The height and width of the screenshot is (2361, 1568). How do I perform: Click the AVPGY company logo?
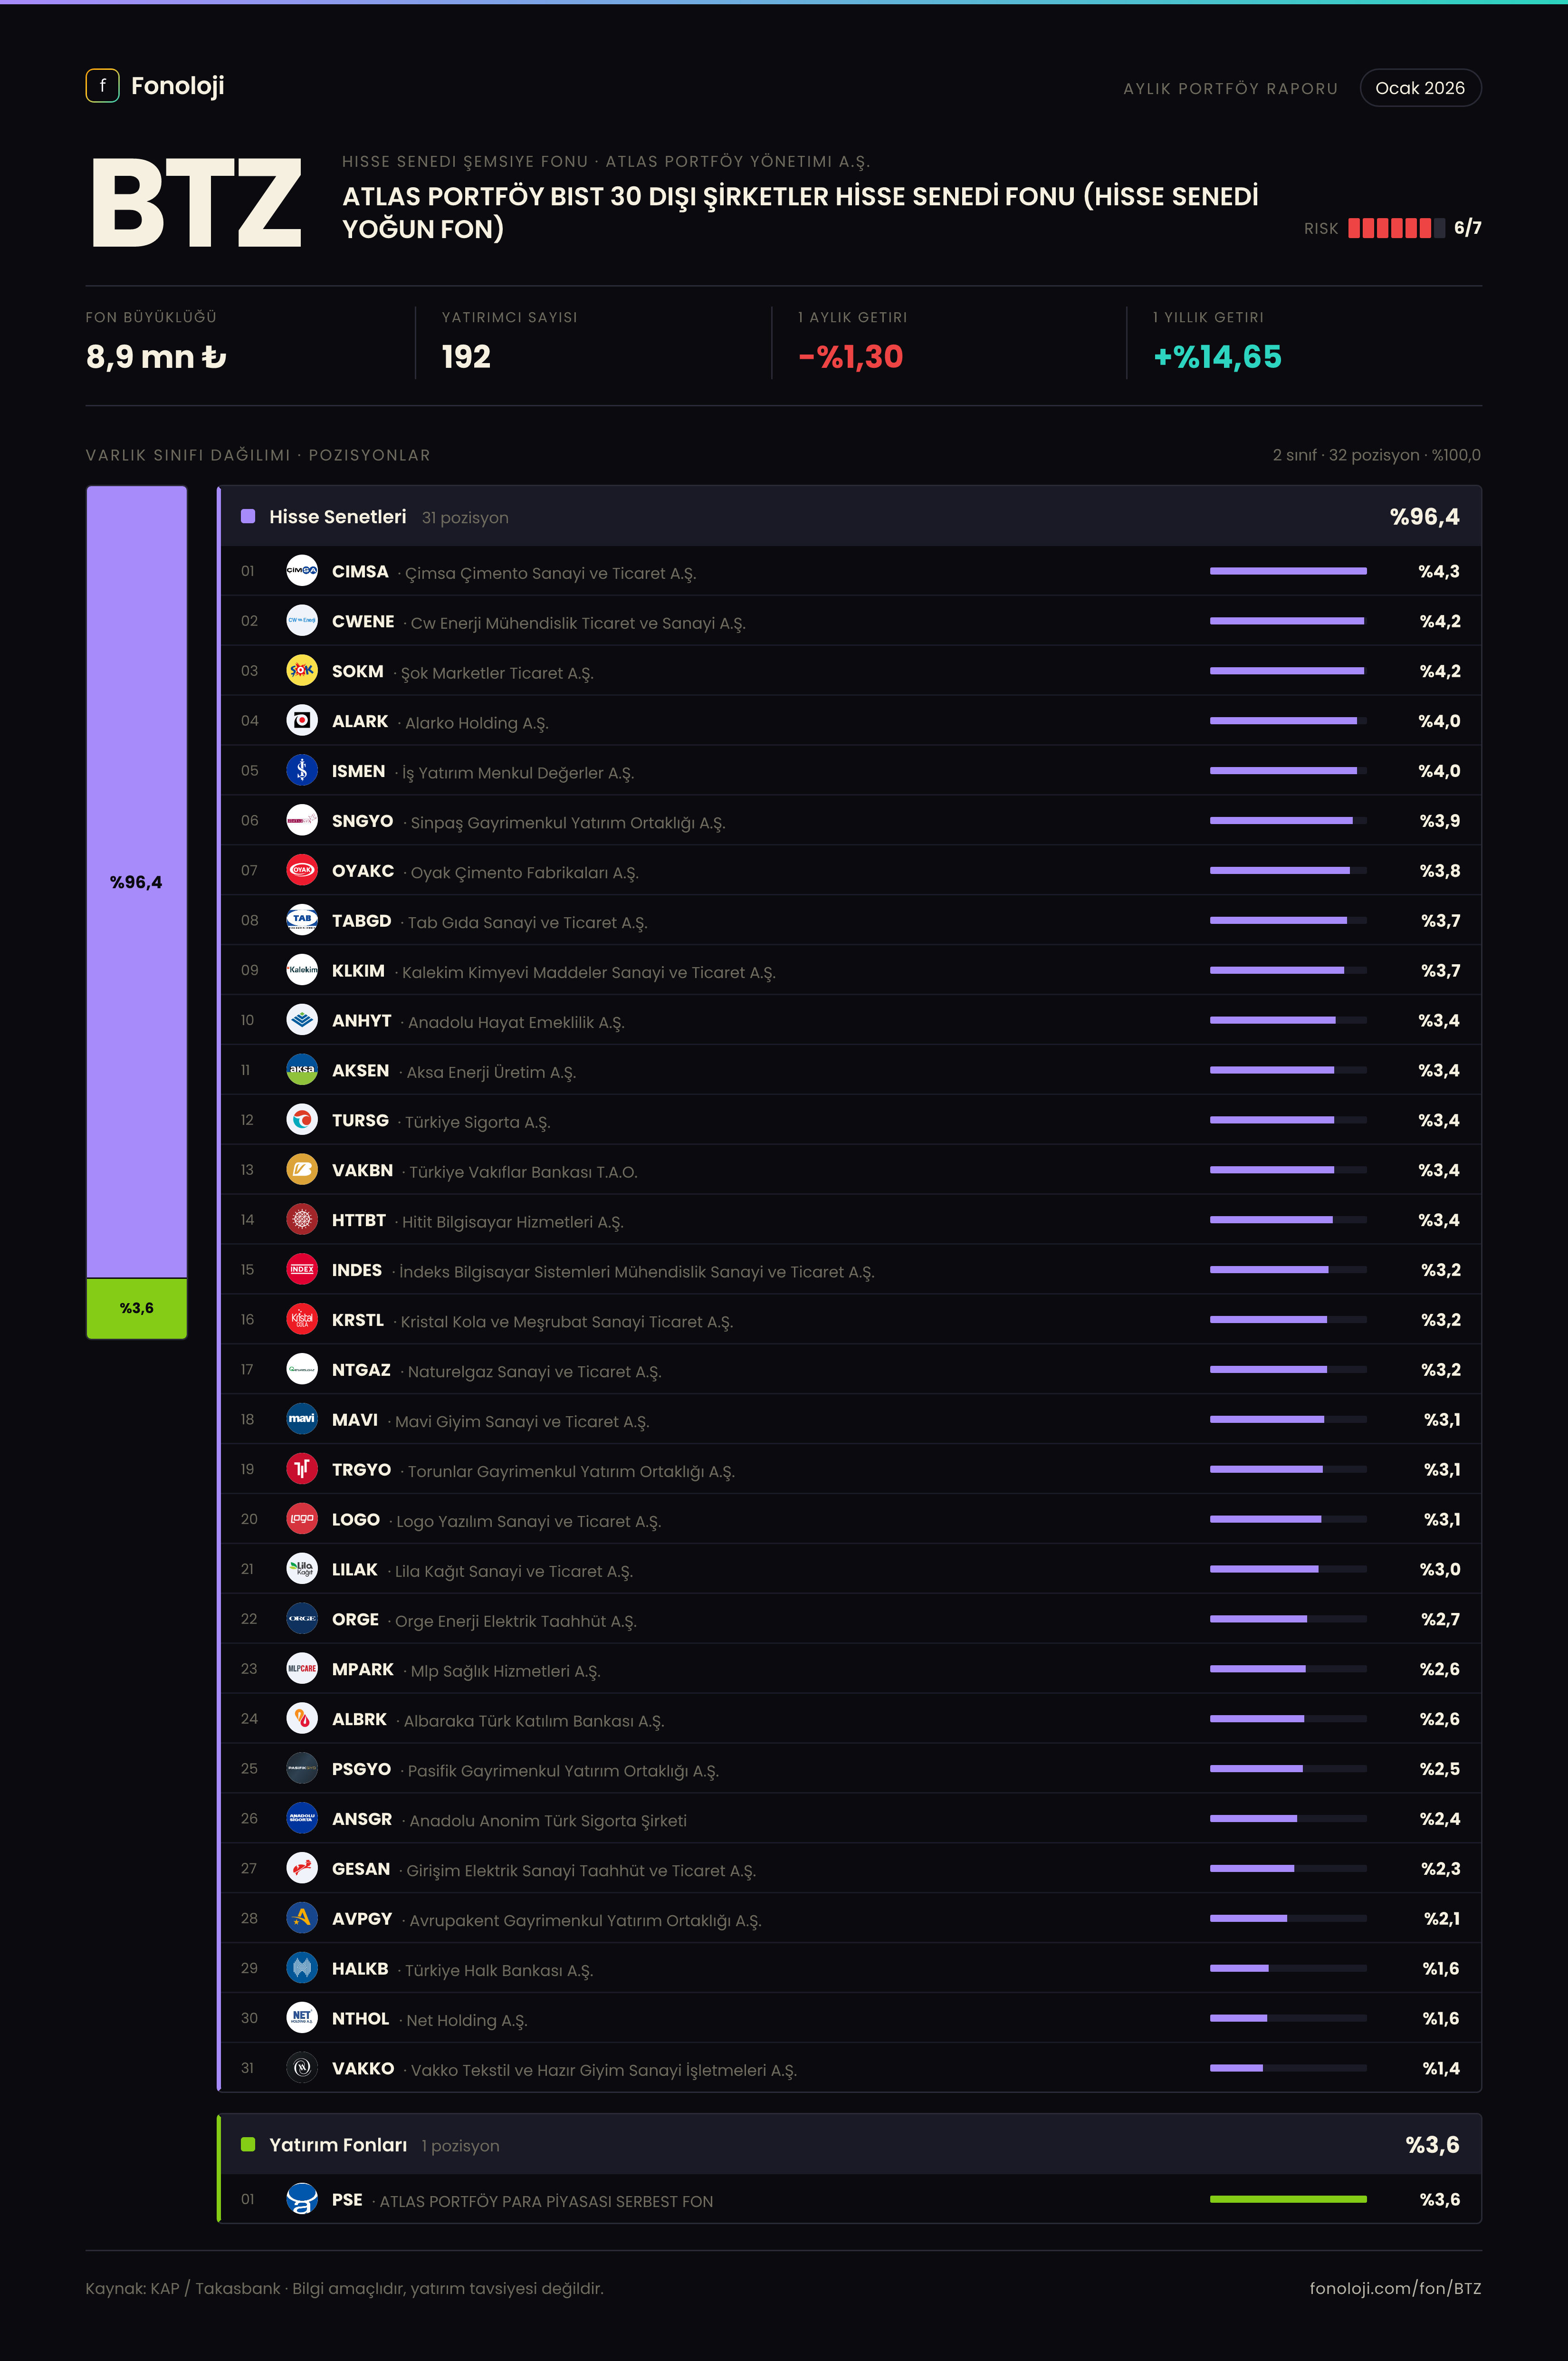click(x=302, y=1918)
